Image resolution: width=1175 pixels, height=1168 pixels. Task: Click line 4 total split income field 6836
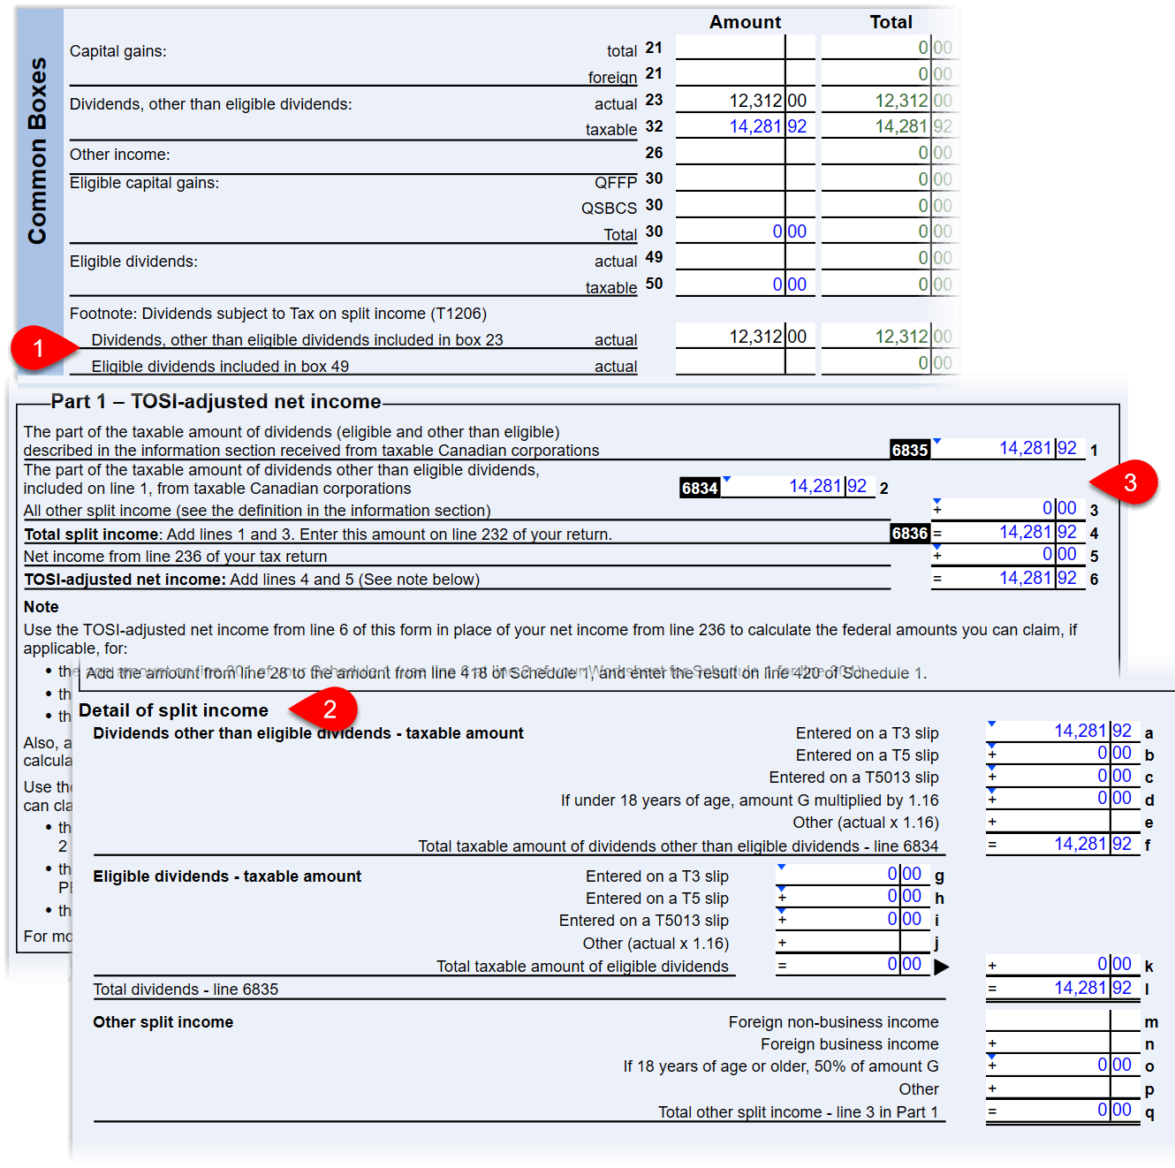[1008, 533]
